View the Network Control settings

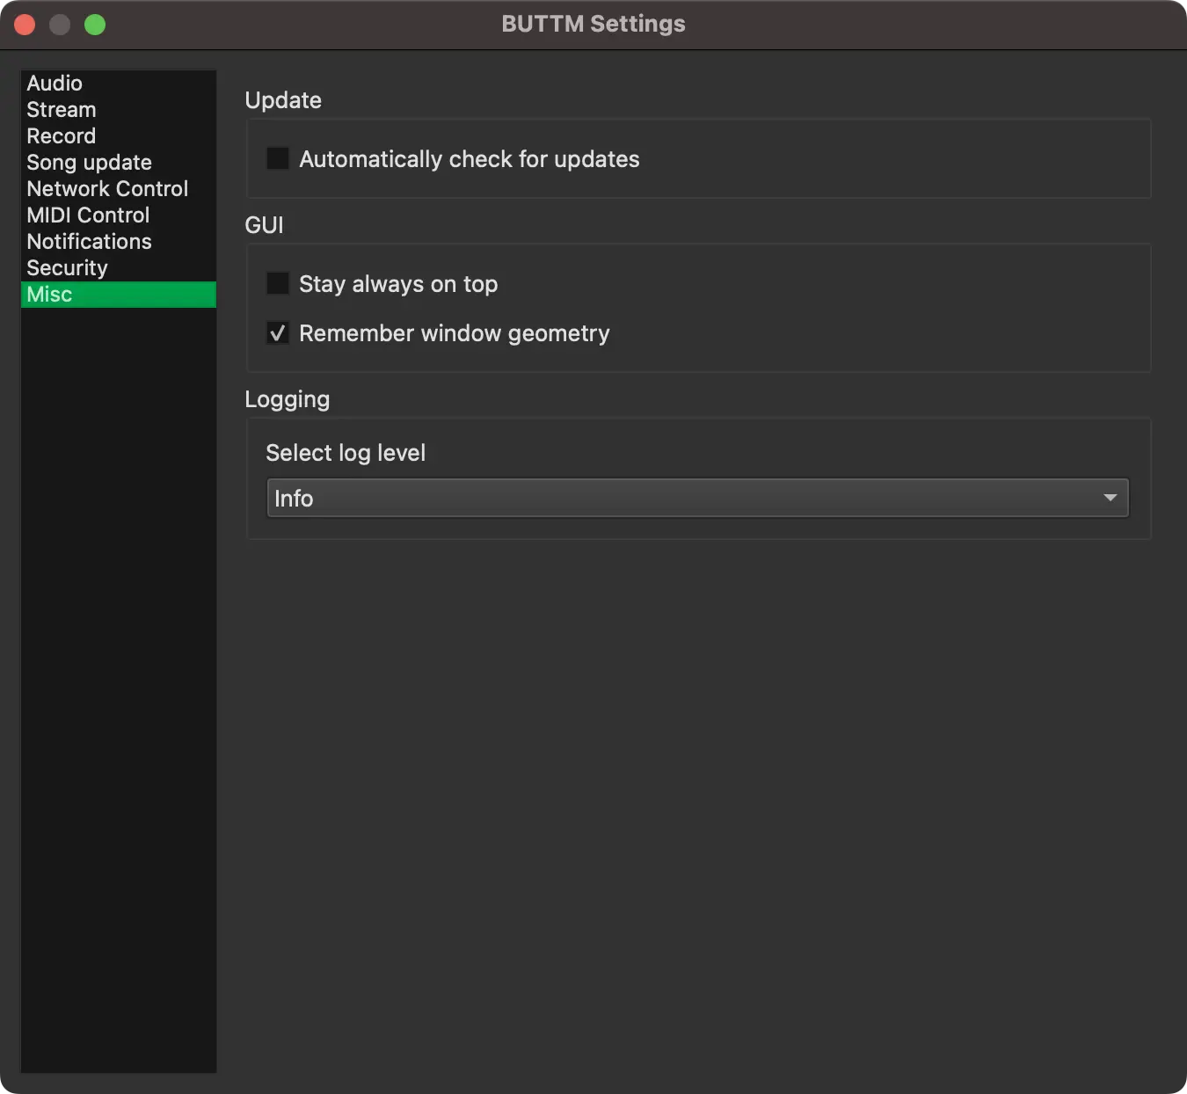point(106,188)
